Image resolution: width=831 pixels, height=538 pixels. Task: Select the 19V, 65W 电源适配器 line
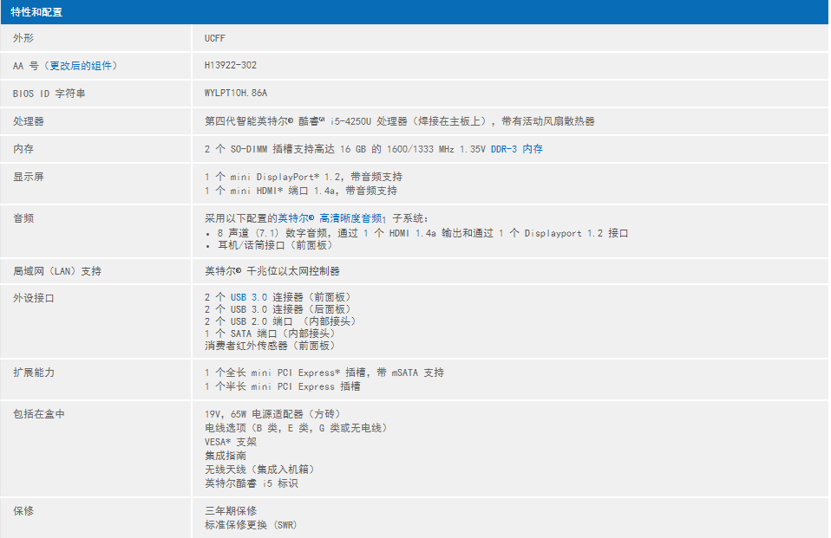[x=272, y=414]
